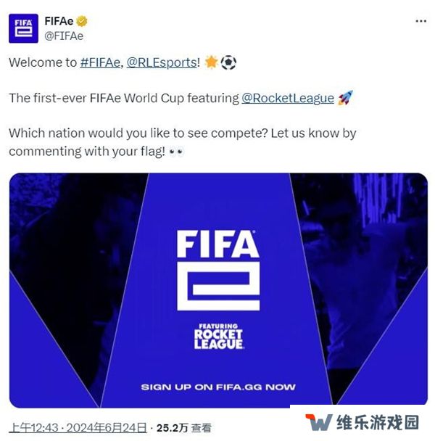435x441 pixels.
Task: Open the @RLEsports mention
Action: point(162,62)
